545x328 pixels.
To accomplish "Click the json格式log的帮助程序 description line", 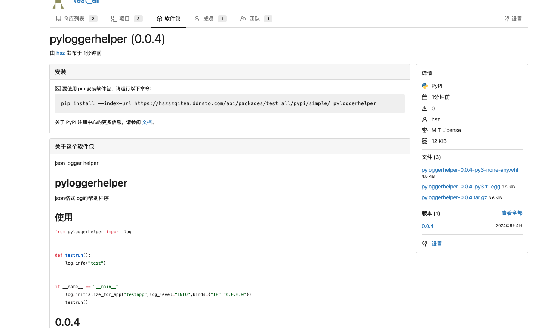I will click(82, 198).
